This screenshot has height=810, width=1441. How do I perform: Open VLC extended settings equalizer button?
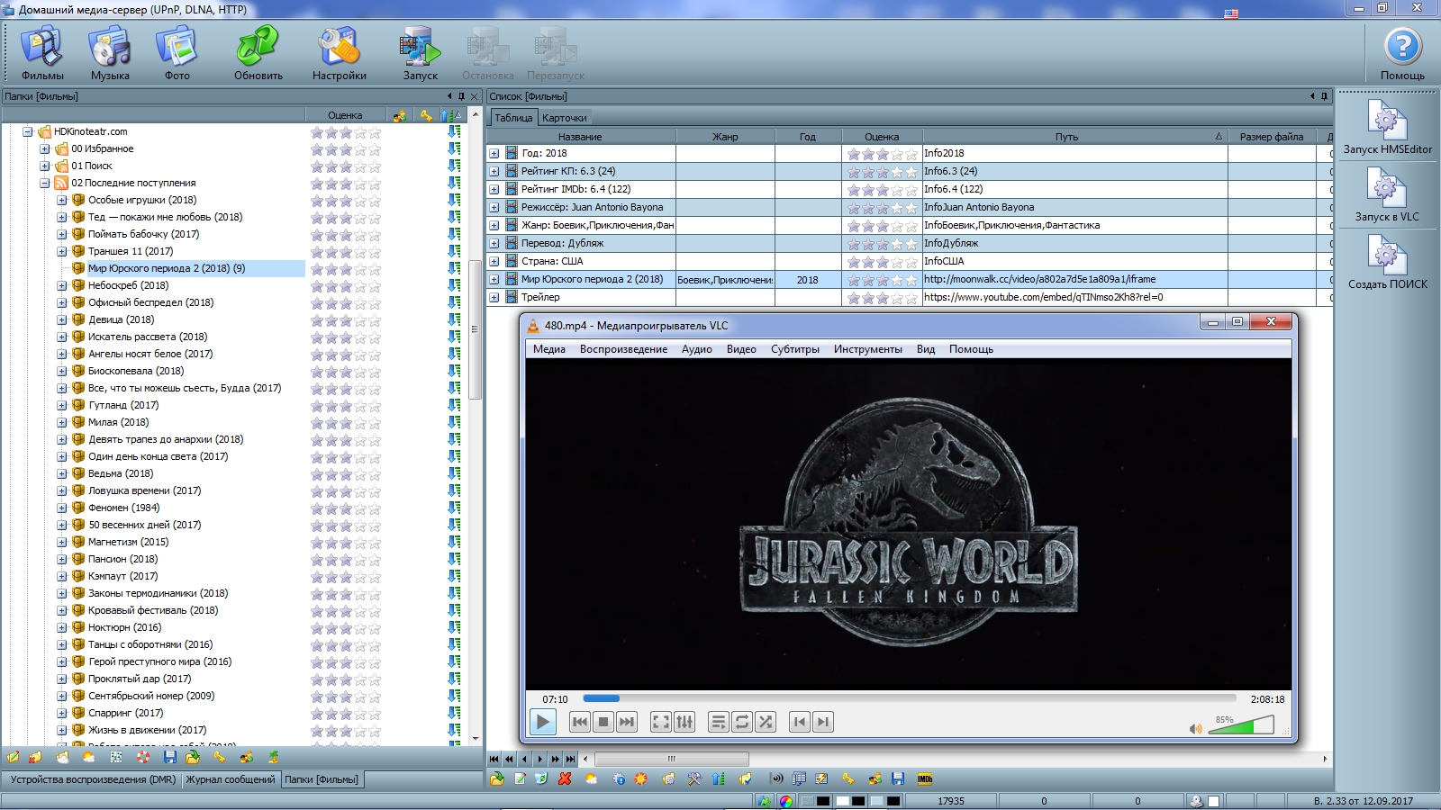tap(684, 722)
